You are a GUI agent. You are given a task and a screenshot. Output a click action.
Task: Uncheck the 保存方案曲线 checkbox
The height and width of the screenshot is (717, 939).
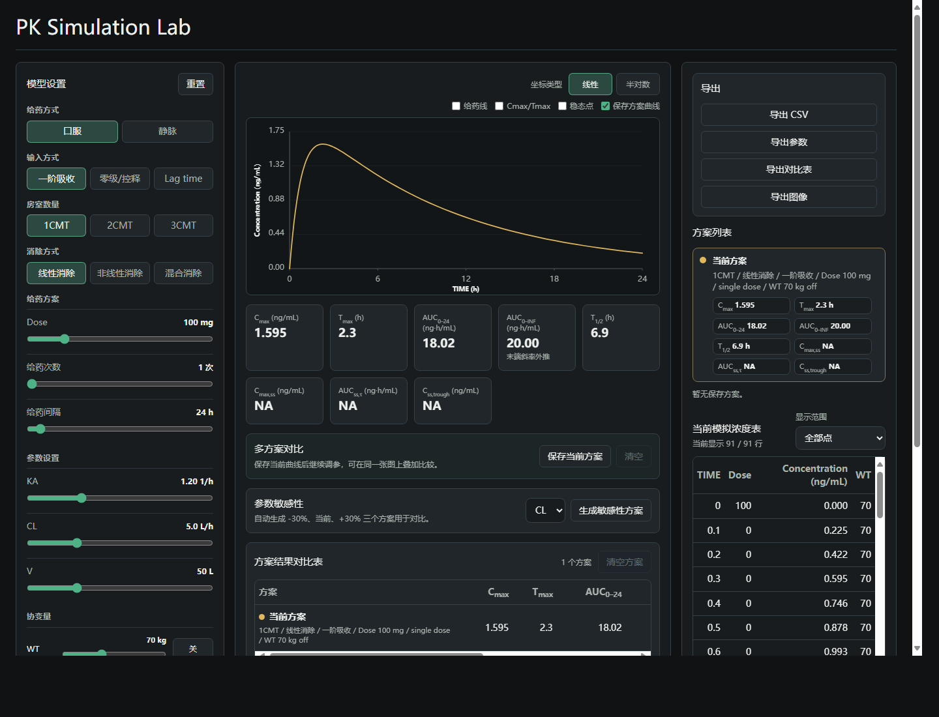pyautogui.click(x=605, y=106)
